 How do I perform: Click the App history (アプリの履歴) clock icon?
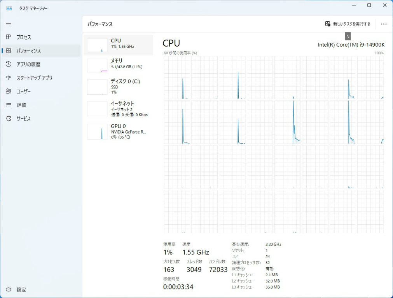pos(9,64)
